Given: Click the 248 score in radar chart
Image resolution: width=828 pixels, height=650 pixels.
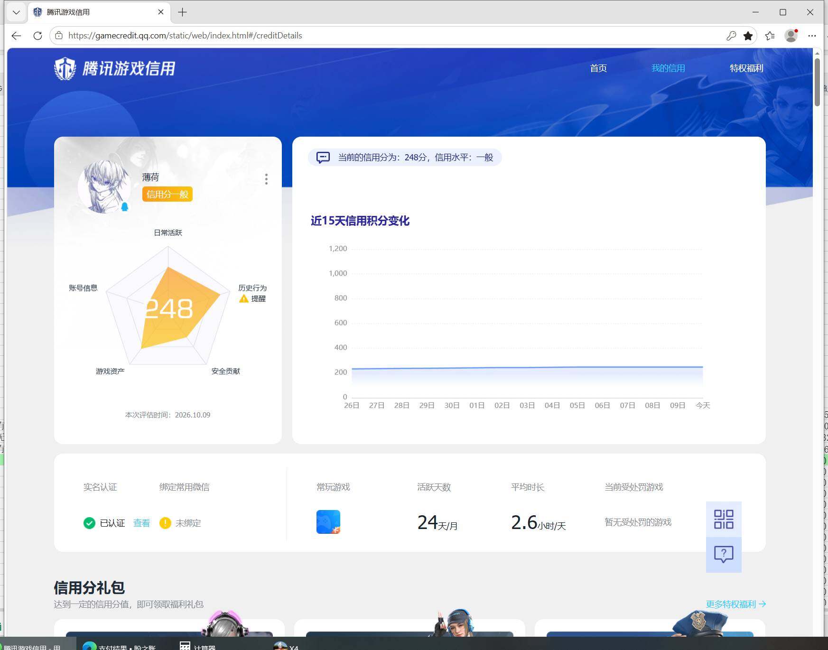Looking at the screenshot, I should pos(169,309).
